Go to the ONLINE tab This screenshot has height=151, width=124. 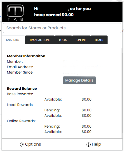[x=81, y=40]
